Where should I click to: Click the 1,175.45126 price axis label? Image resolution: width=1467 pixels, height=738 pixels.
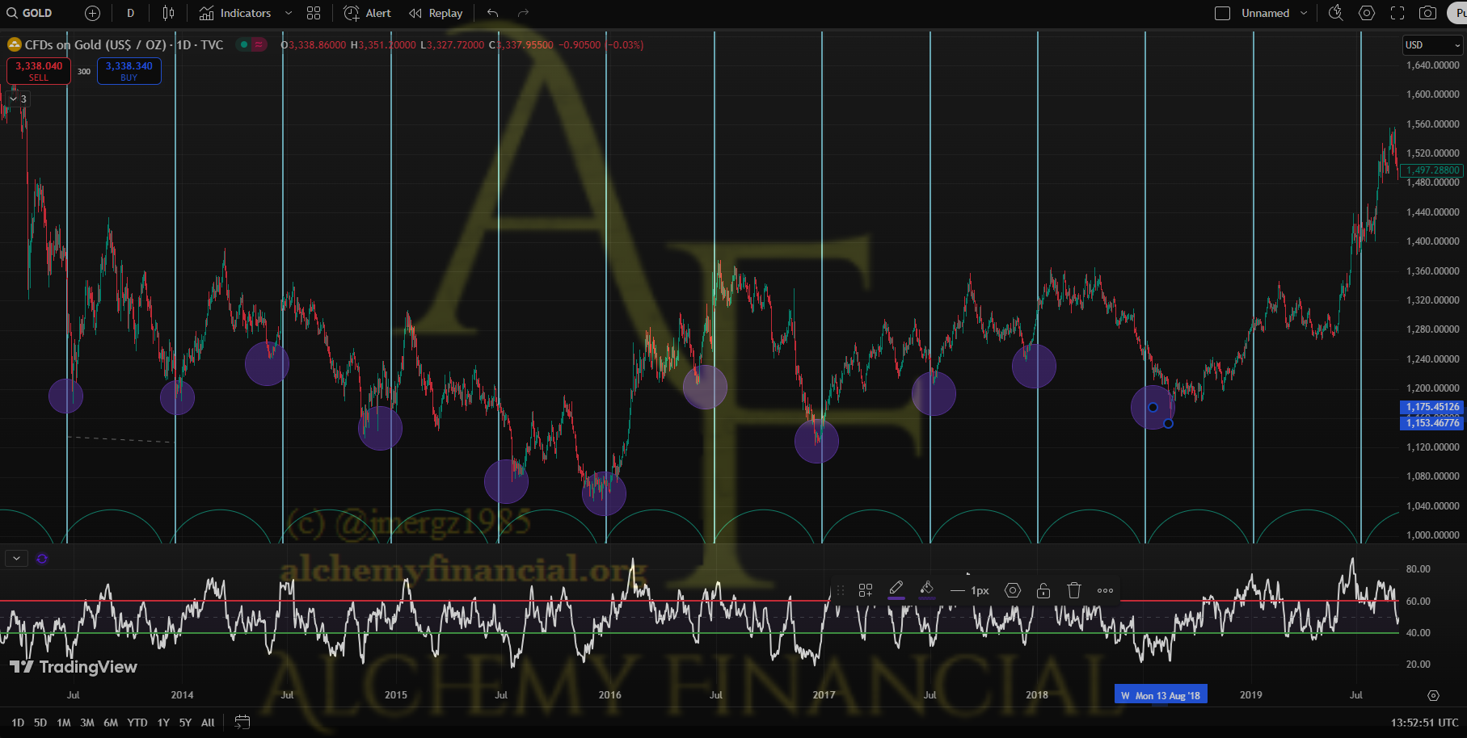pos(1432,407)
